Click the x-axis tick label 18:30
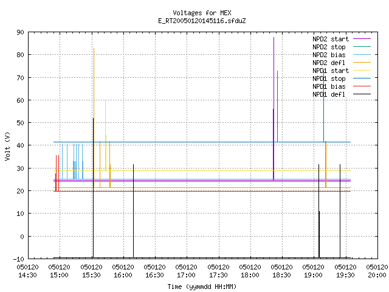The image size is (389, 292). click(x=281, y=275)
